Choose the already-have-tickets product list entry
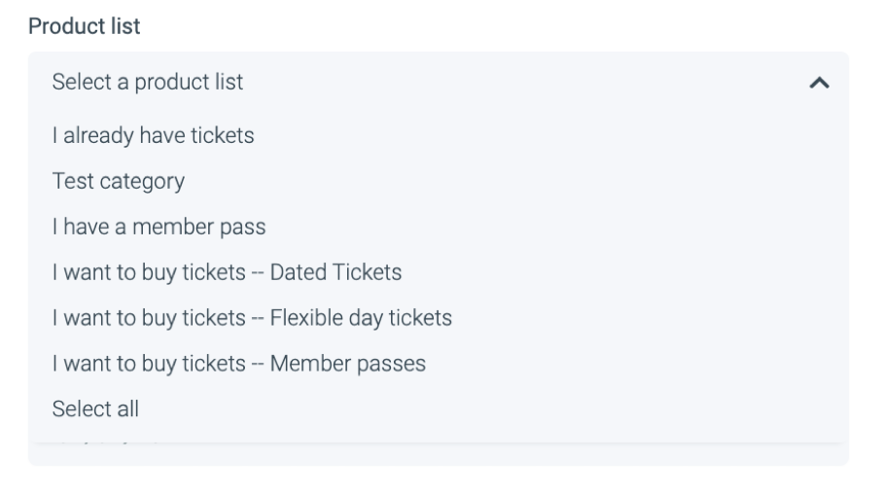This screenshot has height=496, width=881. [154, 135]
